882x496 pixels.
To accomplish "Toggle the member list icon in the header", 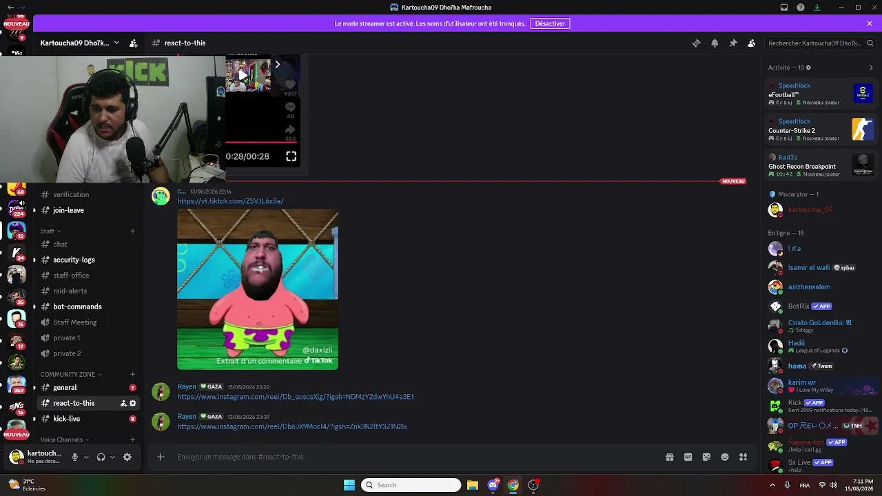I will [751, 43].
